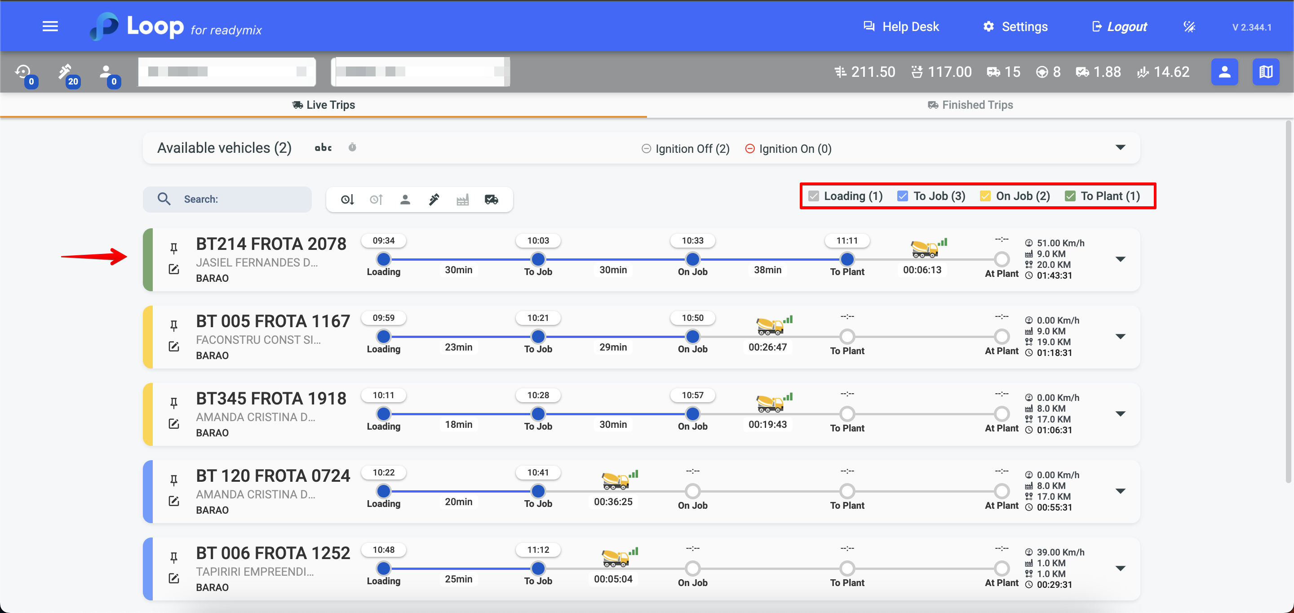Uncheck the To Job (3) filter
Viewport: 1294px width, 613px height.
pyautogui.click(x=902, y=196)
